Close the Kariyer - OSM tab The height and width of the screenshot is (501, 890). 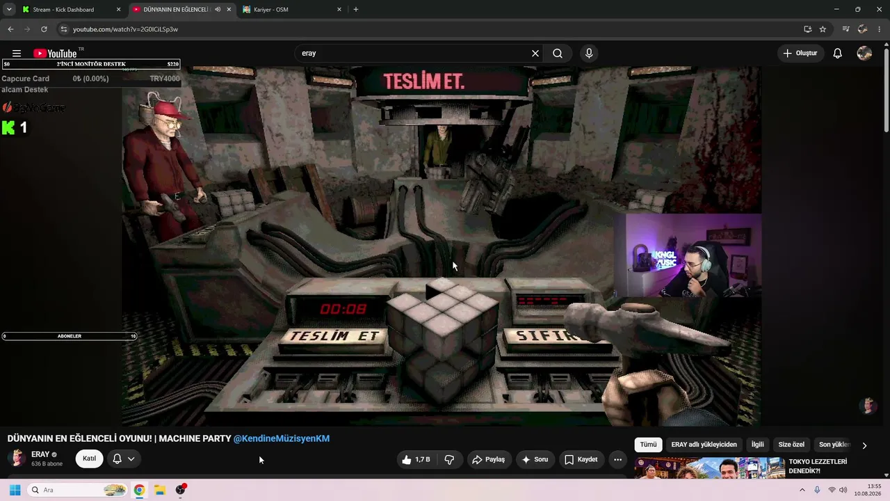[x=339, y=10]
